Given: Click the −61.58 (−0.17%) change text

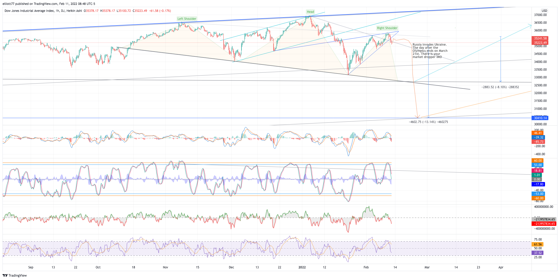Looking at the screenshot, I should [x=160, y=11].
